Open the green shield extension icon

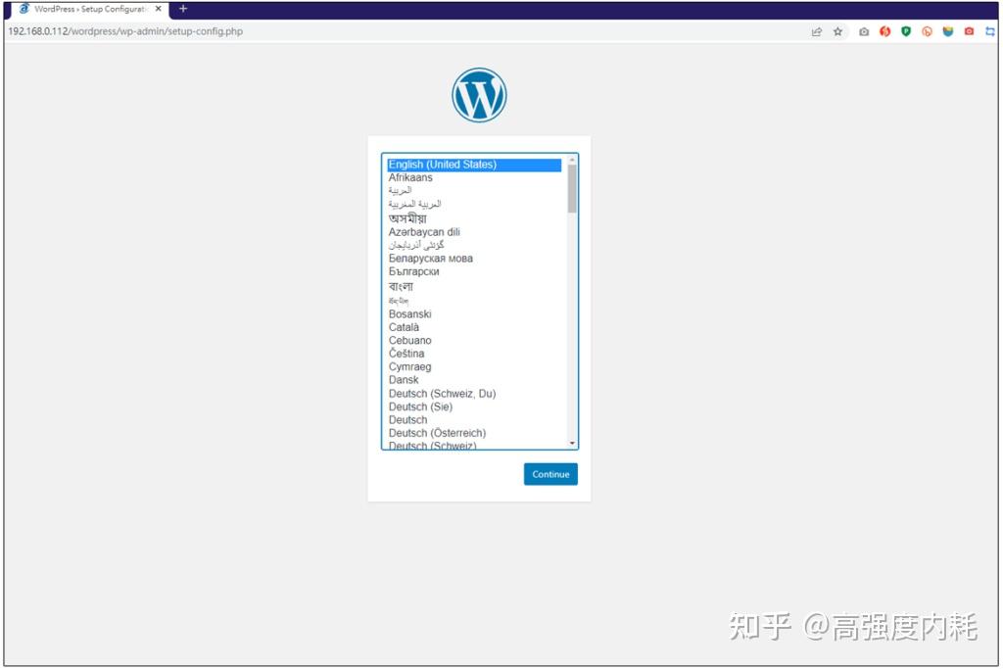[x=906, y=31]
